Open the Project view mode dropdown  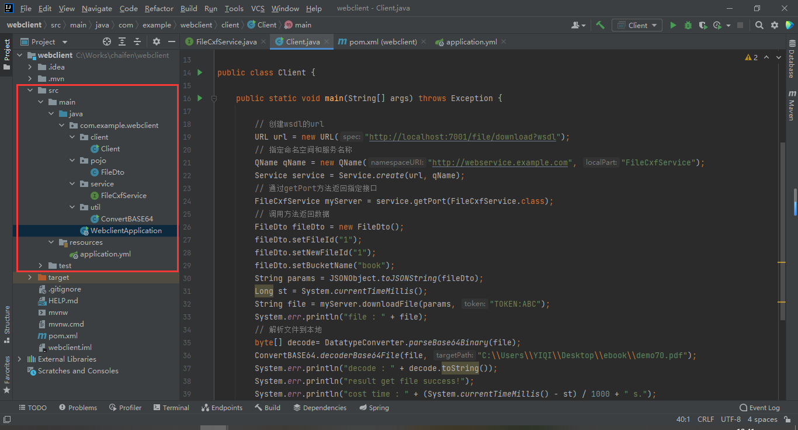point(44,41)
